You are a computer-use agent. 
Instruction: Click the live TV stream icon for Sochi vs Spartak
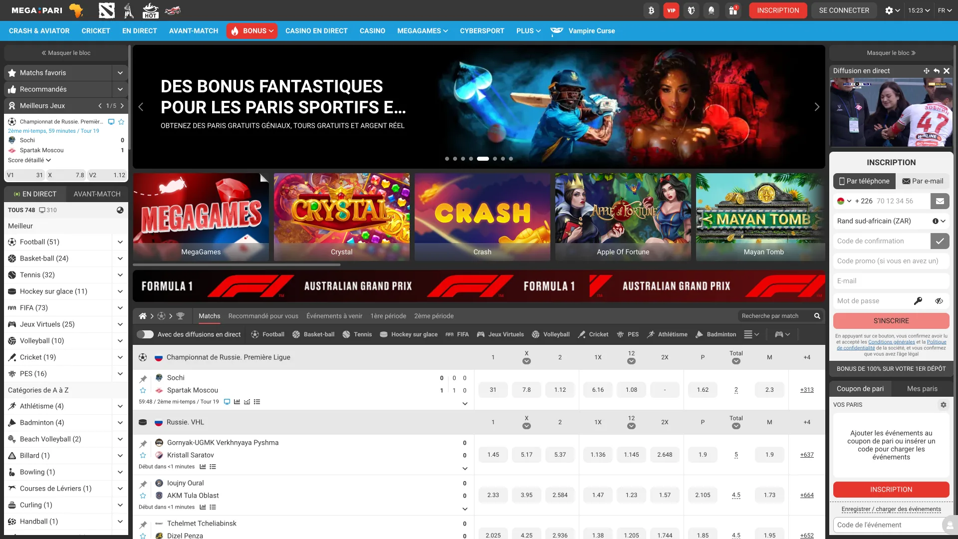[227, 402]
